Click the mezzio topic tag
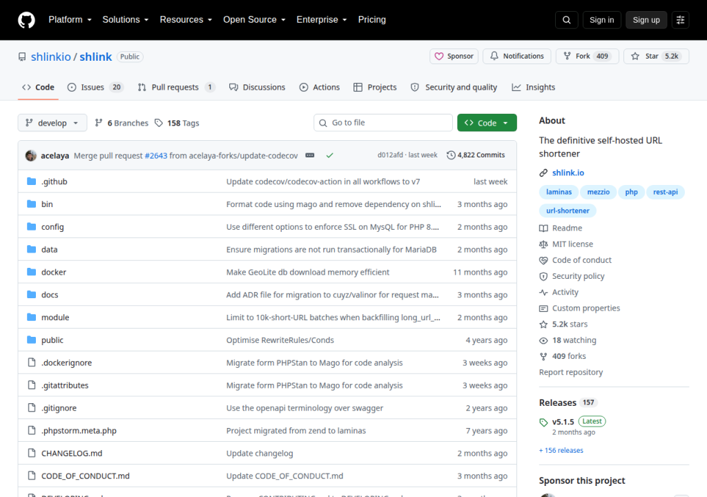 (599, 192)
